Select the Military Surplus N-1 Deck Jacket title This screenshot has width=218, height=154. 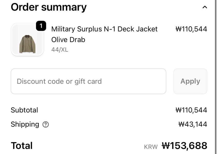coord(104,29)
